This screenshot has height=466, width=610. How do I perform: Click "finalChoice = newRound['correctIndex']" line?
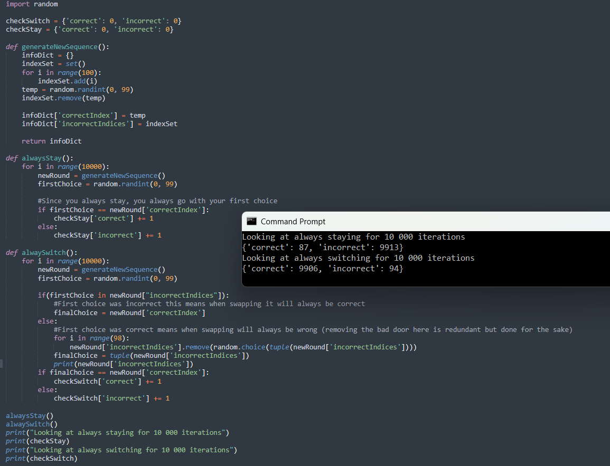129,313
